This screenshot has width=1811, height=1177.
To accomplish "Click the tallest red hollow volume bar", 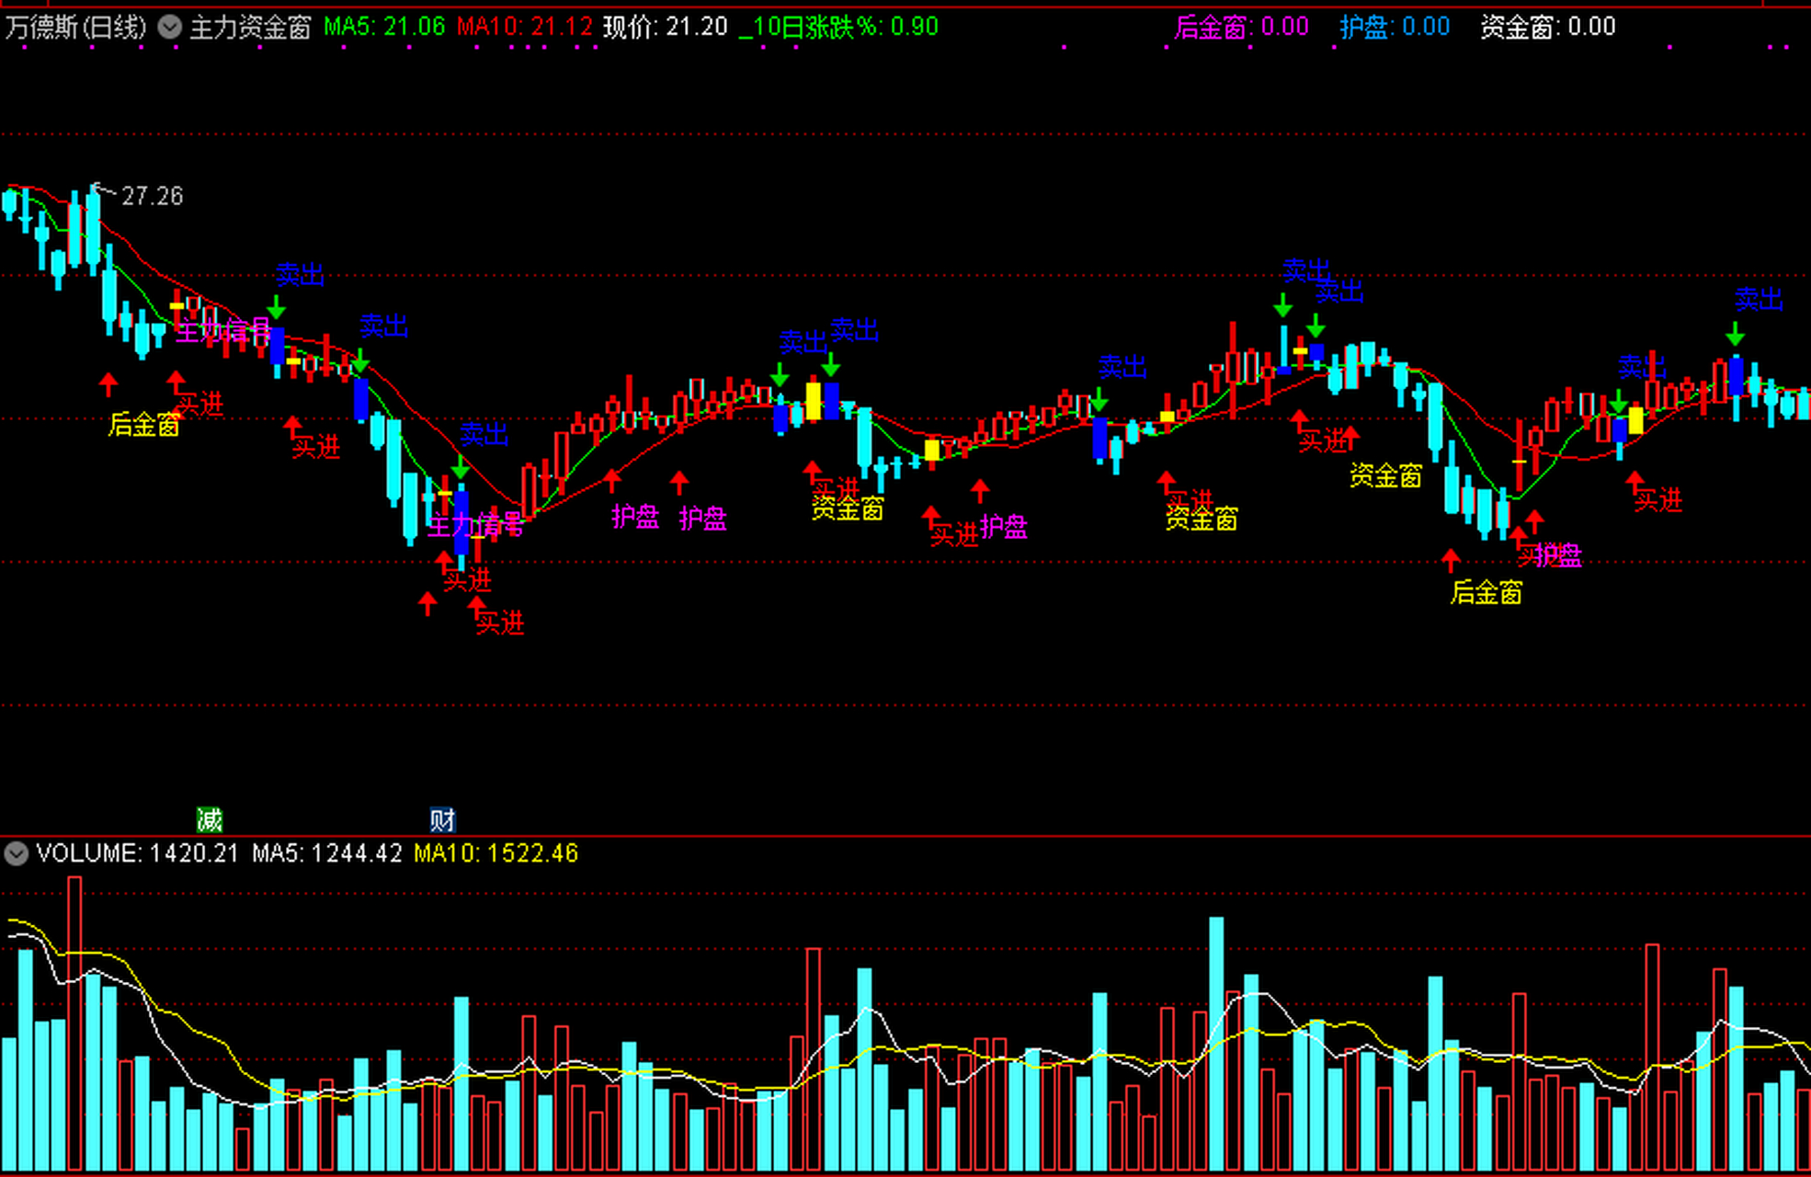I will [74, 1021].
